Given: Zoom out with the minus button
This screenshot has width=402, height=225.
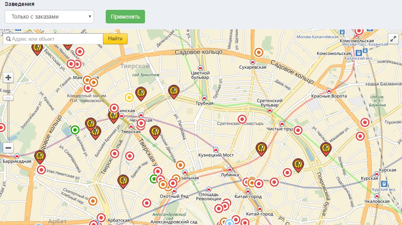Looking at the screenshot, I should click(x=8, y=148).
